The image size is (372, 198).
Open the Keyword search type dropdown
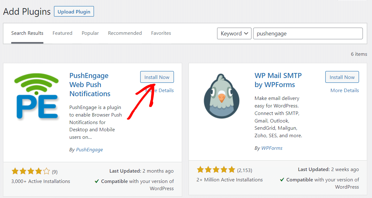coord(234,34)
